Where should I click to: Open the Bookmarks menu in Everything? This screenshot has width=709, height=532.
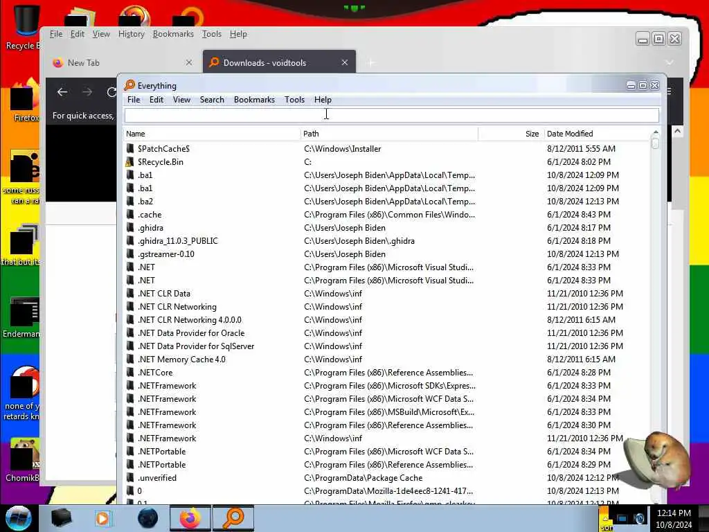(254, 100)
